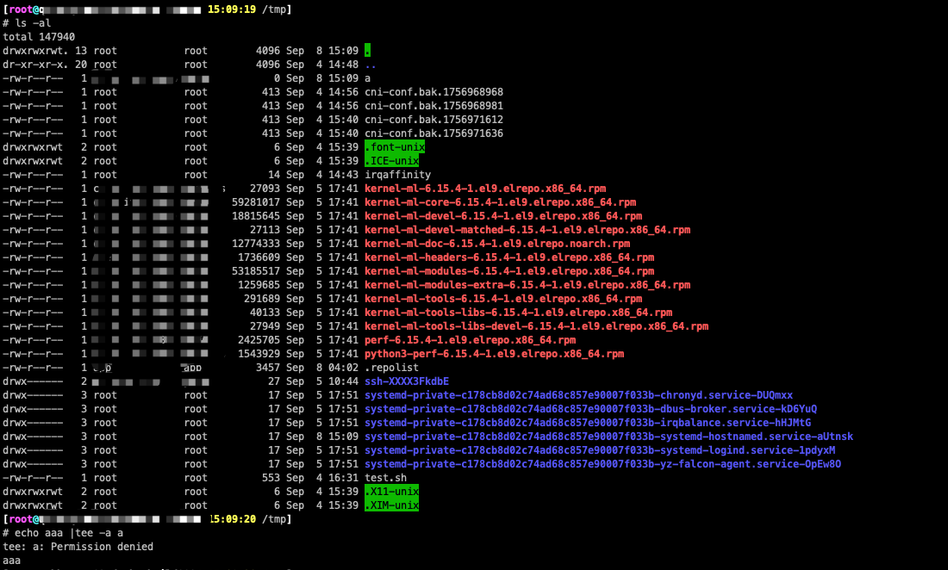Click kernel-ml-modules-extra rpm filename
Viewport: 948px width, 570px height.
527,285
